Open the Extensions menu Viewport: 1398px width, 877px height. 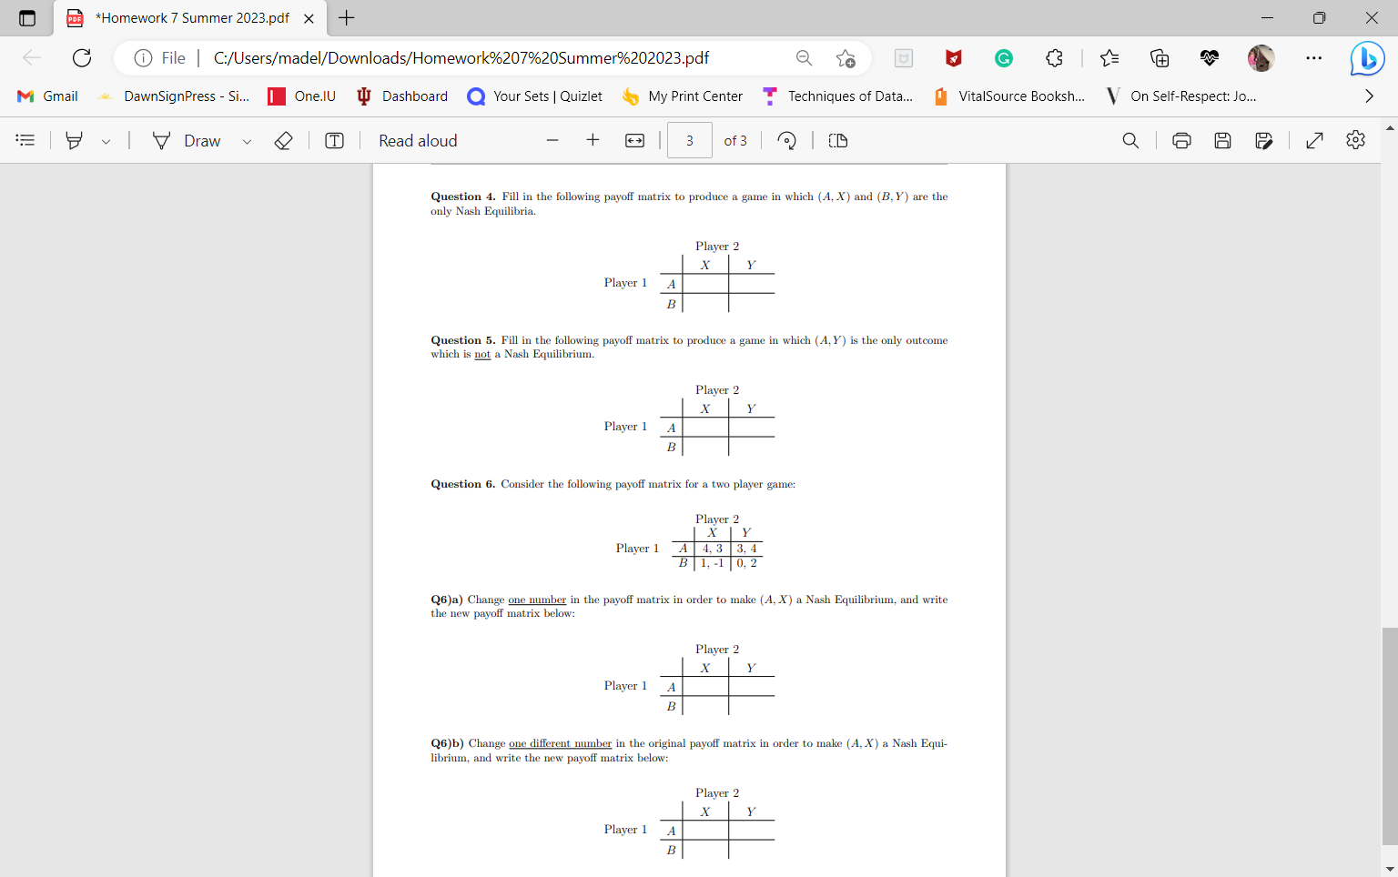coord(1054,58)
